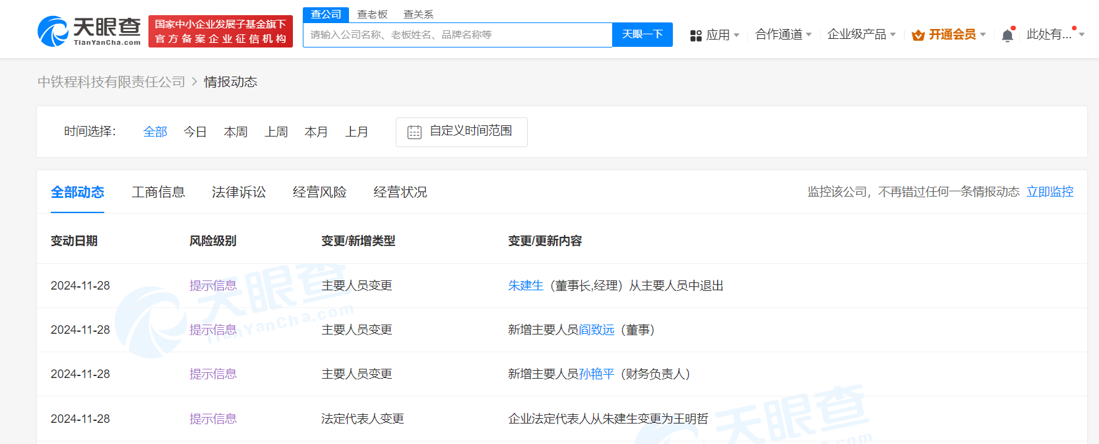Open the apps grid icon
The width and height of the screenshot is (1099, 444).
696,36
